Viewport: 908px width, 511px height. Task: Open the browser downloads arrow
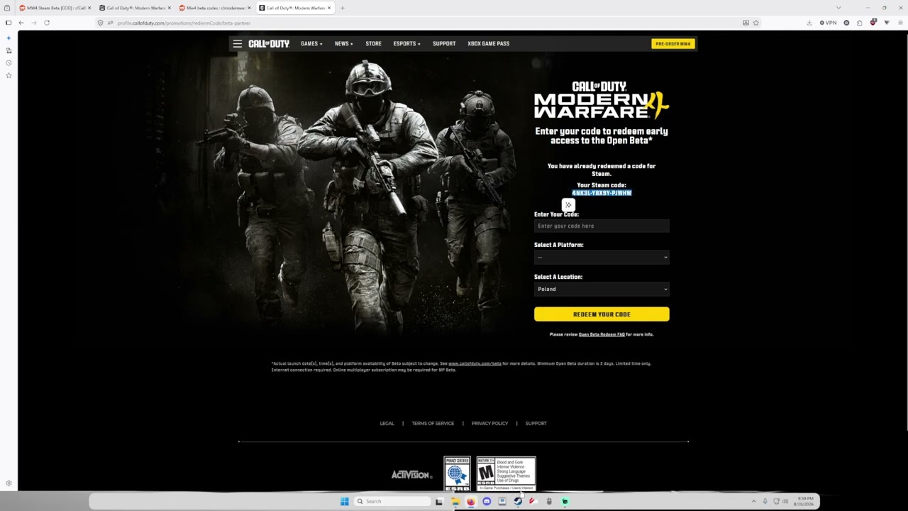coord(809,23)
